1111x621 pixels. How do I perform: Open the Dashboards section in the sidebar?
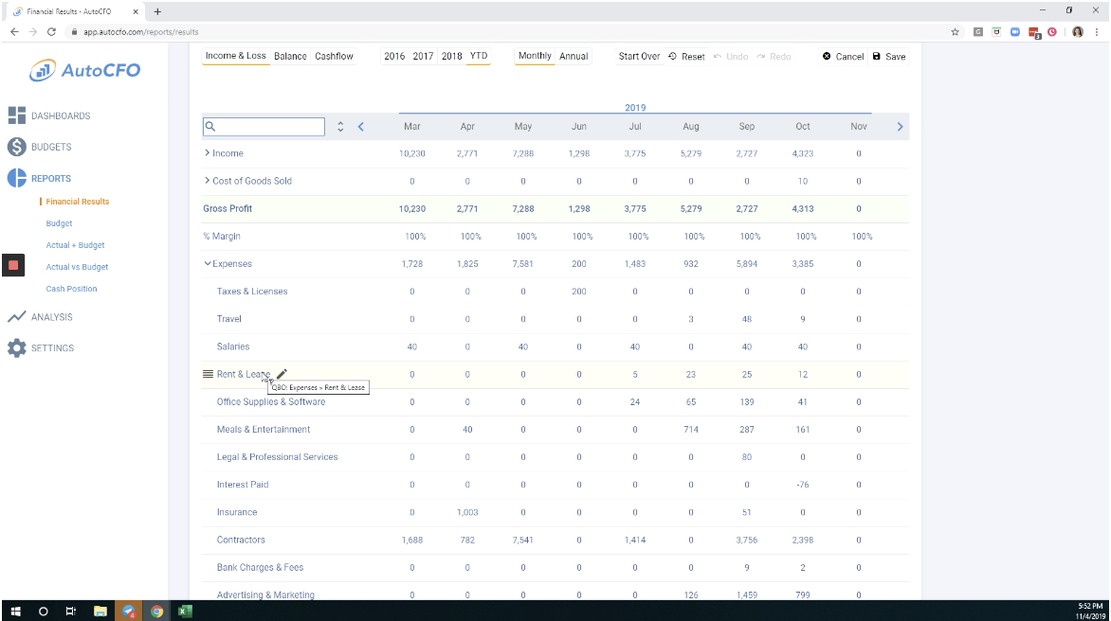(x=16, y=115)
